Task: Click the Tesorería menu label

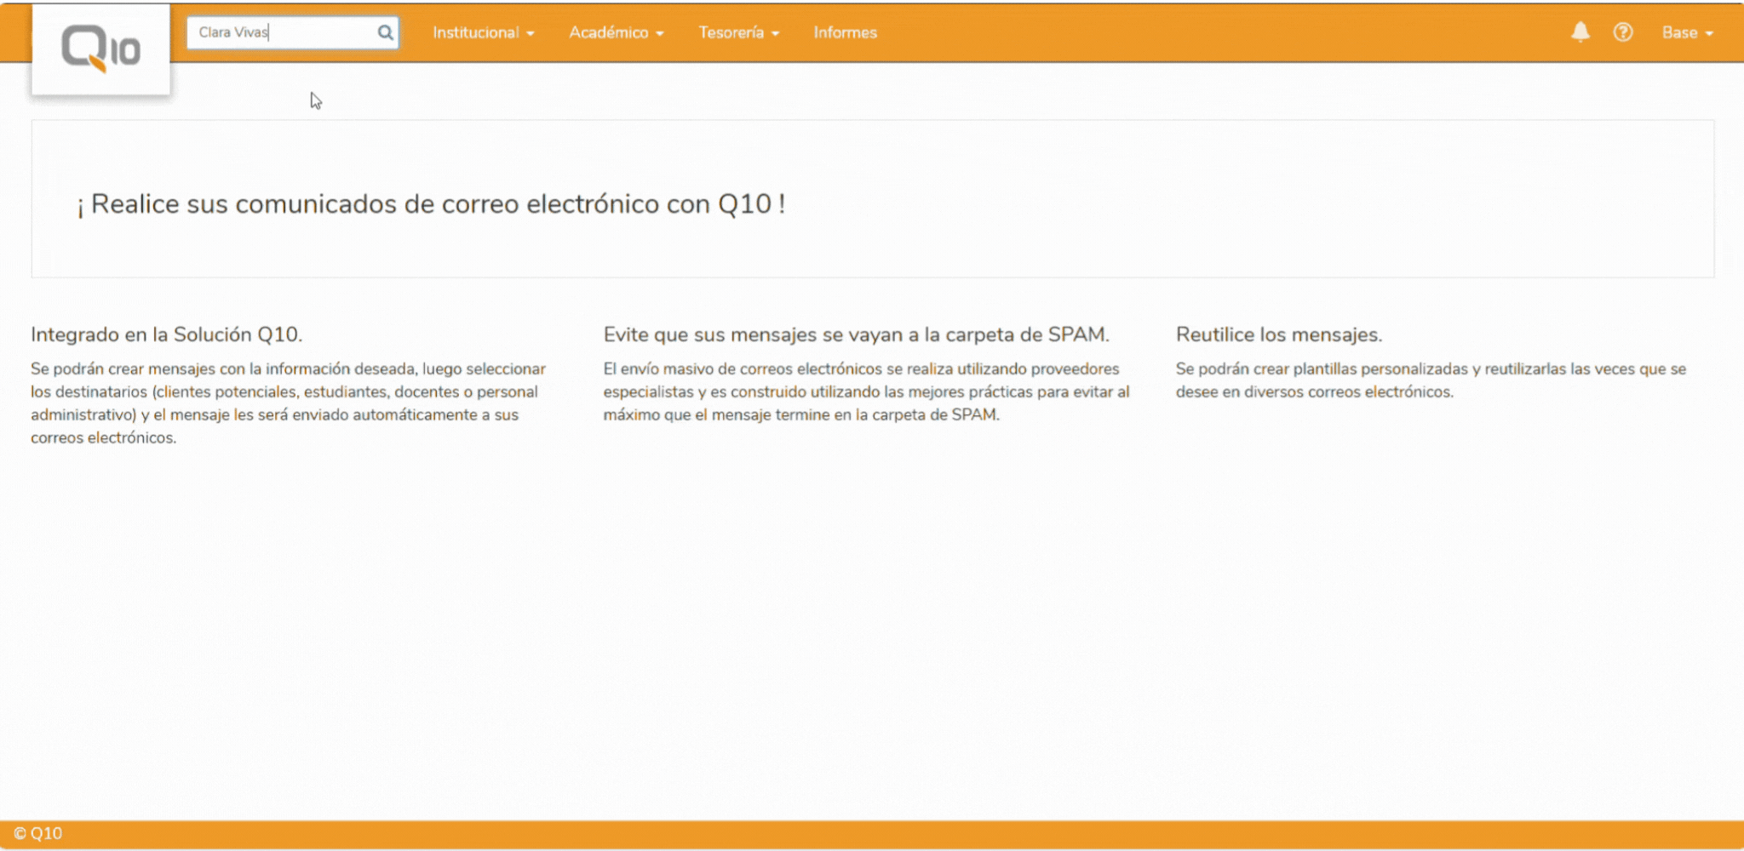Action: pos(731,32)
